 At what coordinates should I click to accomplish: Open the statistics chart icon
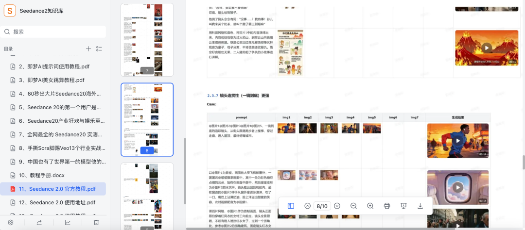coord(68,223)
